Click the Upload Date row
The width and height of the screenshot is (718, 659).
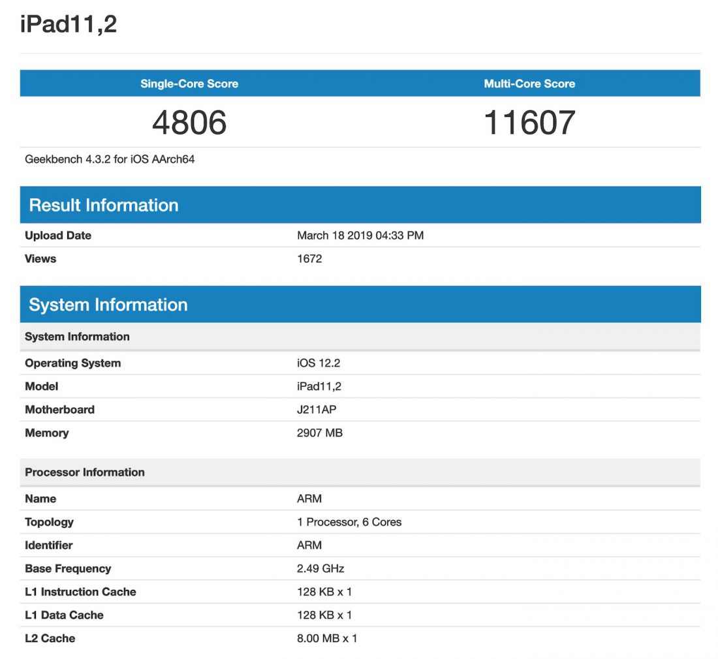(x=58, y=236)
